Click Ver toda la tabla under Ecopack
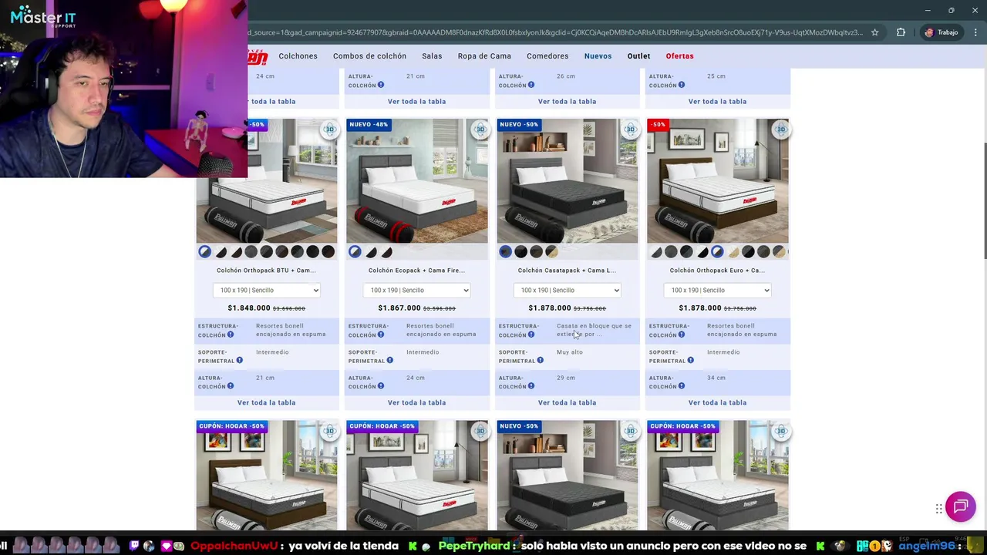 point(416,402)
